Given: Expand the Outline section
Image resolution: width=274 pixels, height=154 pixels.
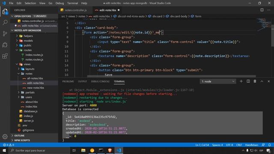Looking at the screenshot, I should (34, 136).
